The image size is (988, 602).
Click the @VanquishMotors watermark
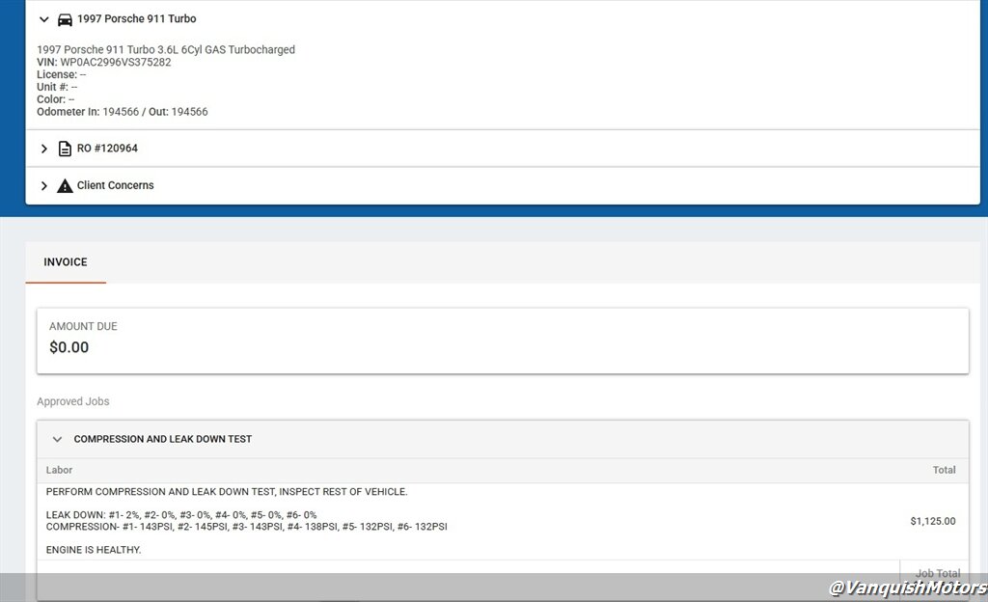(x=907, y=588)
